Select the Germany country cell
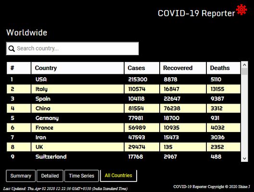 pyautogui.click(x=77, y=118)
